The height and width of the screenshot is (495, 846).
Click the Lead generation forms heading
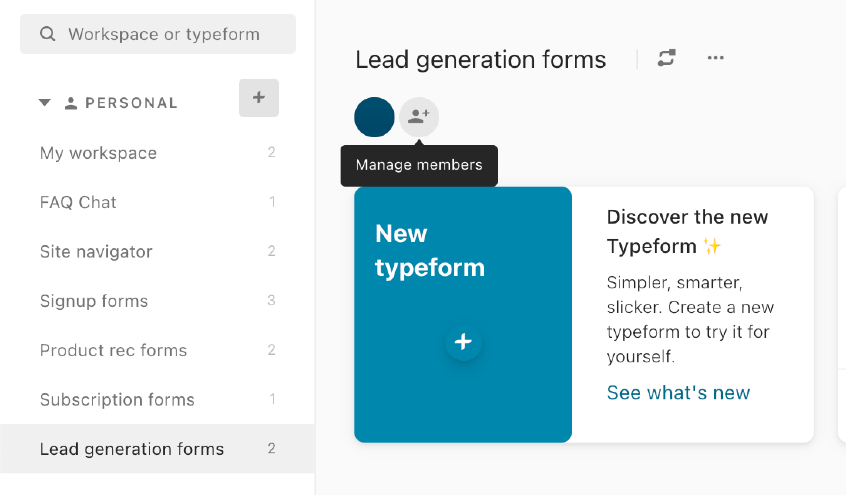pos(480,60)
